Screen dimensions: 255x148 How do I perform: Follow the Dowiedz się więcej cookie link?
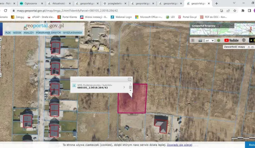tap(180, 145)
